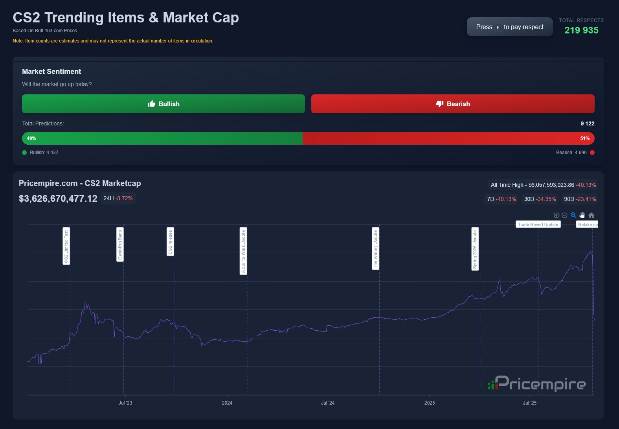The width and height of the screenshot is (619, 429).
Task: Click the Jul '25 axis label
Action: pyautogui.click(x=530, y=403)
